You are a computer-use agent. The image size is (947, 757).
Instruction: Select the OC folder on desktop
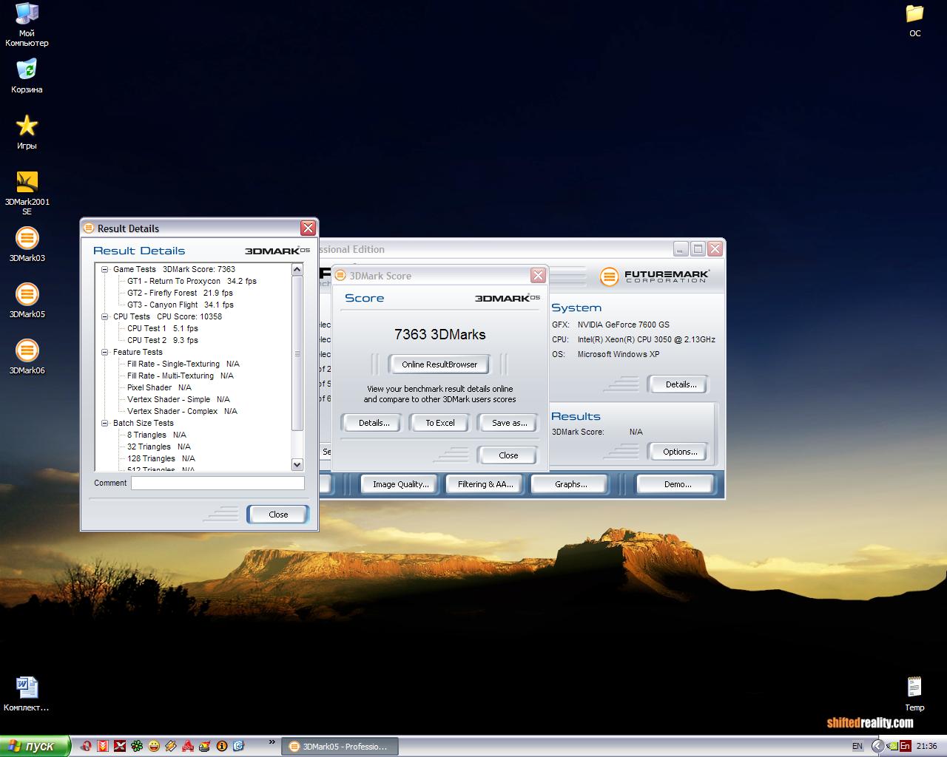(x=915, y=20)
